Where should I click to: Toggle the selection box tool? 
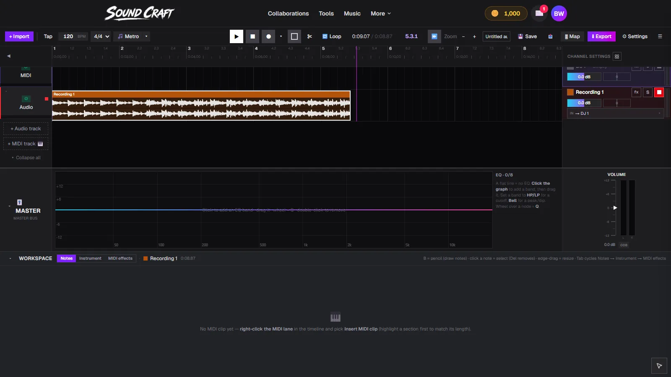[x=294, y=36]
